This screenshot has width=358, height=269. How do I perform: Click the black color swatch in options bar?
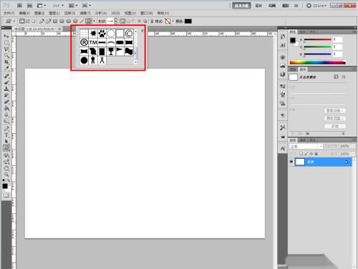point(188,21)
